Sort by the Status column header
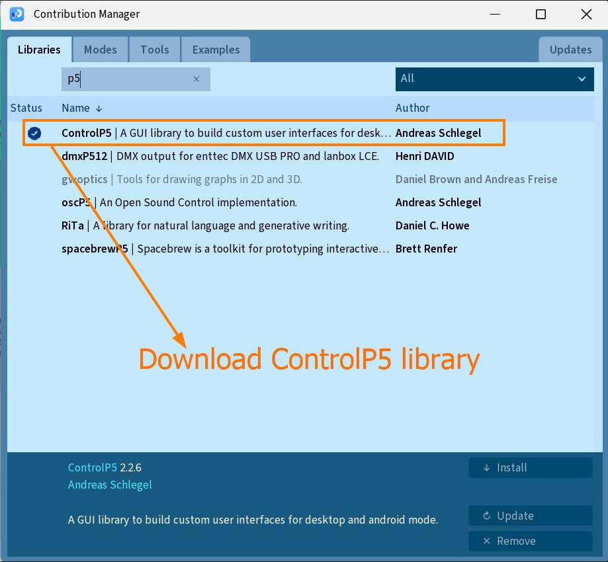The image size is (608, 562). coord(26,108)
